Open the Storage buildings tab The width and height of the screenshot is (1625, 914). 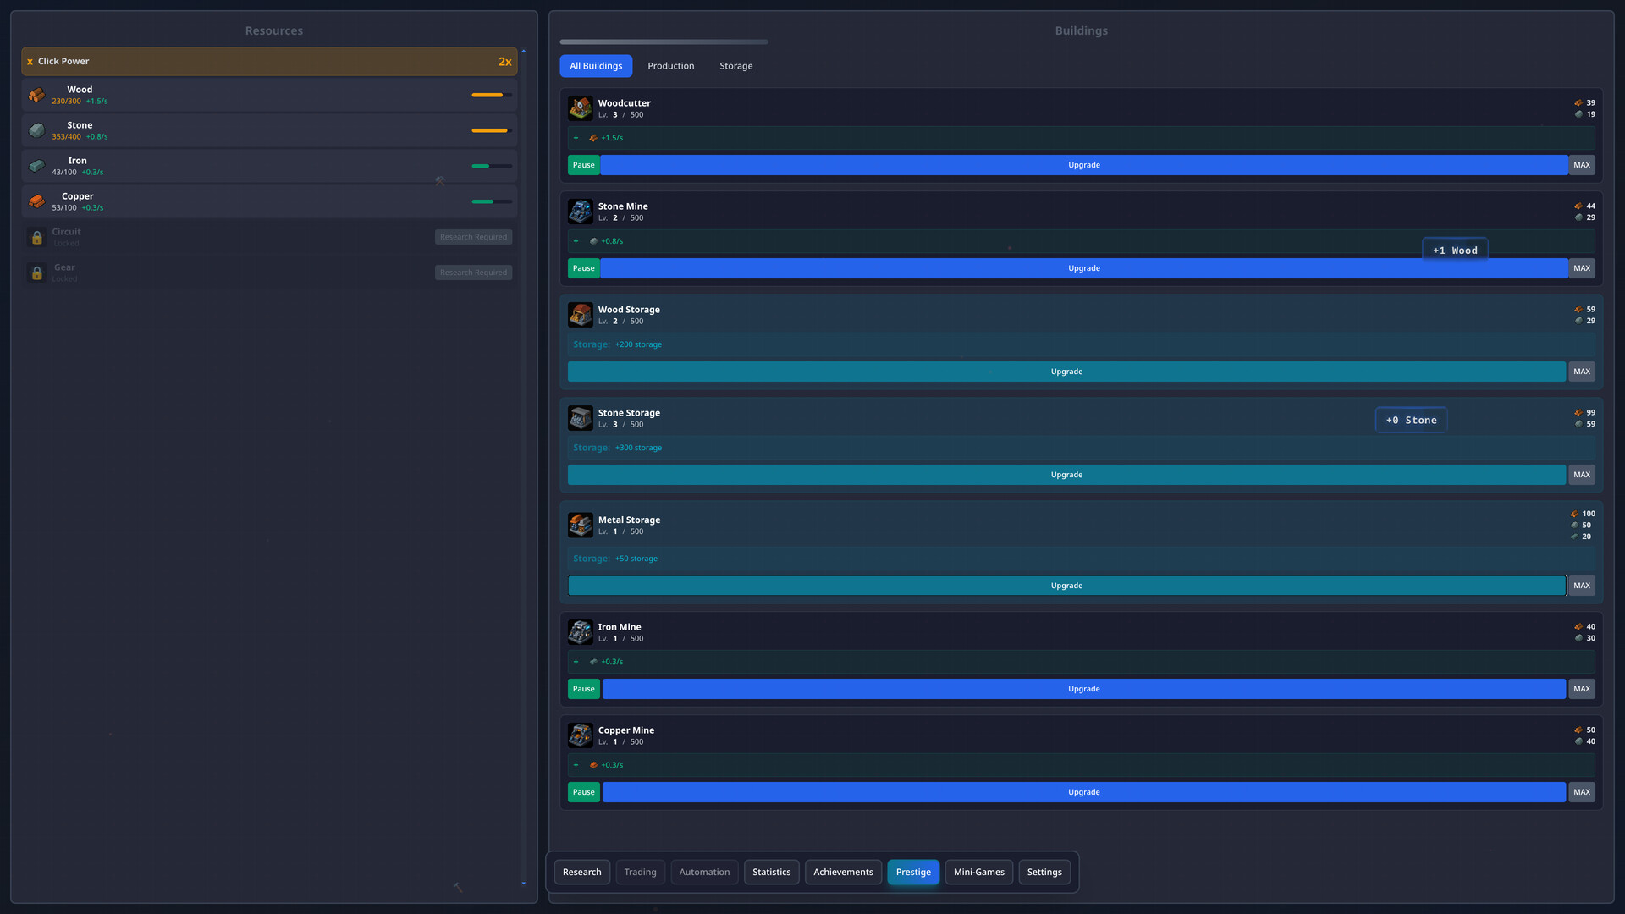pos(735,65)
